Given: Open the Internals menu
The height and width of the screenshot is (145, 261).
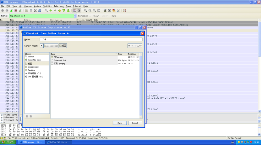Looking at the screenshot, I should pos(77,6).
